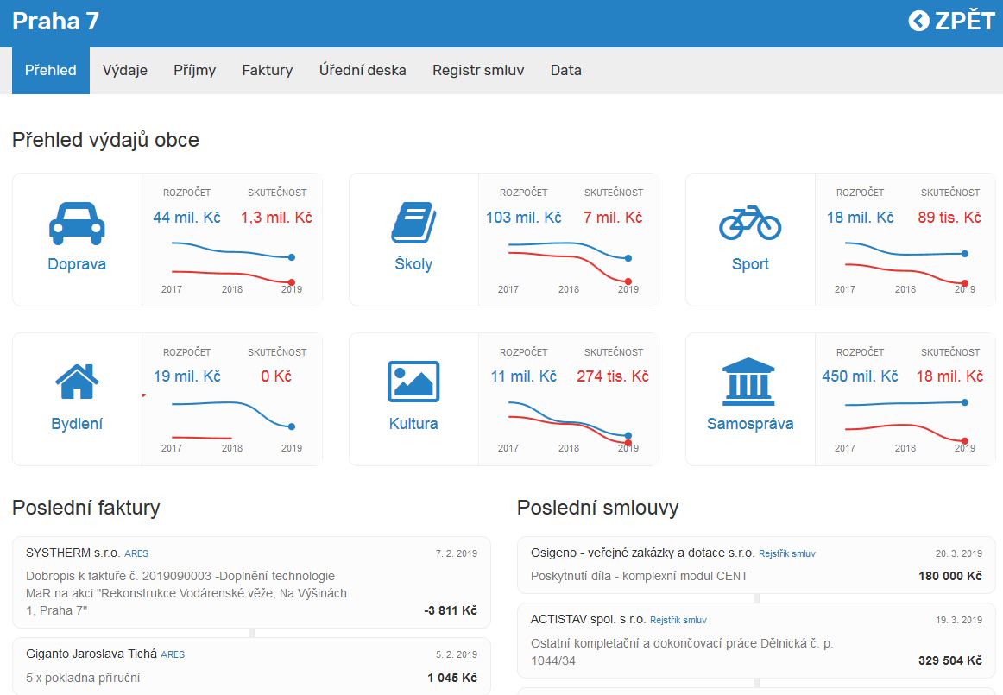Open the Faktury tab
1003x695 pixels.
(267, 71)
